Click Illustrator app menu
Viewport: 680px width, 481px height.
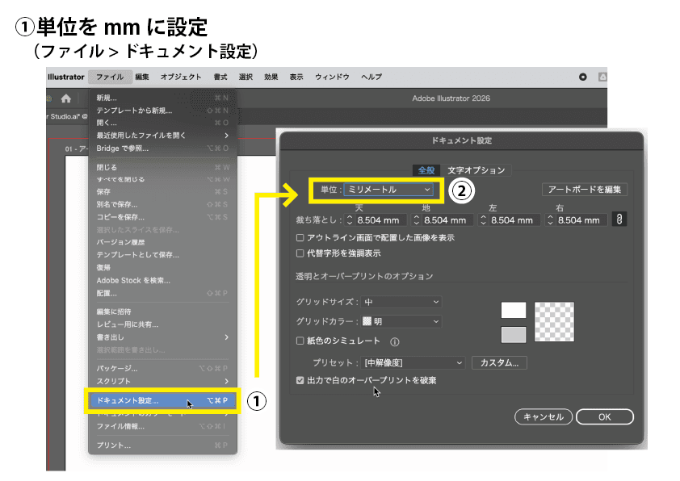[x=66, y=77]
